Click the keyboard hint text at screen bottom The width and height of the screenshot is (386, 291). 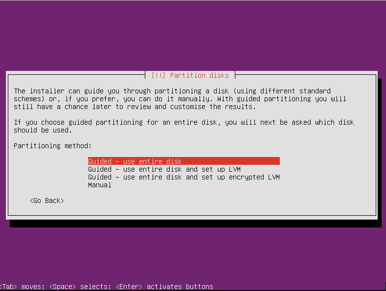click(x=106, y=287)
